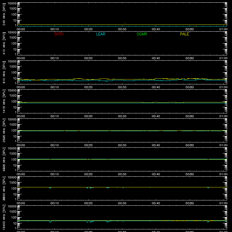Select the 610 MHz [SFU] axis title
232x232 pixels.
4,72
